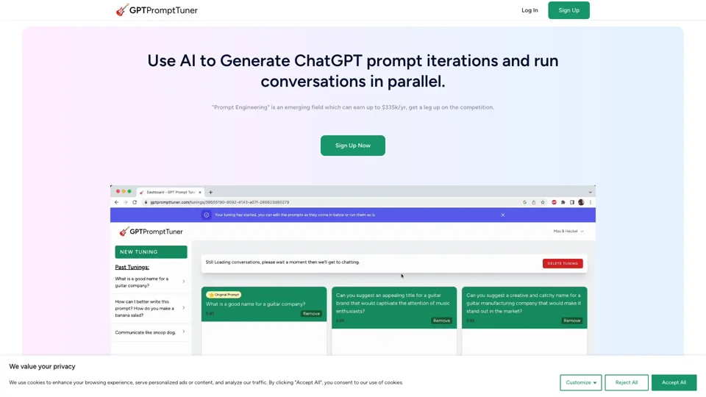Viewport: 706px width, 397px height.
Task: Click the 'Prompt Engineering' tagline text
Action: 352,107
